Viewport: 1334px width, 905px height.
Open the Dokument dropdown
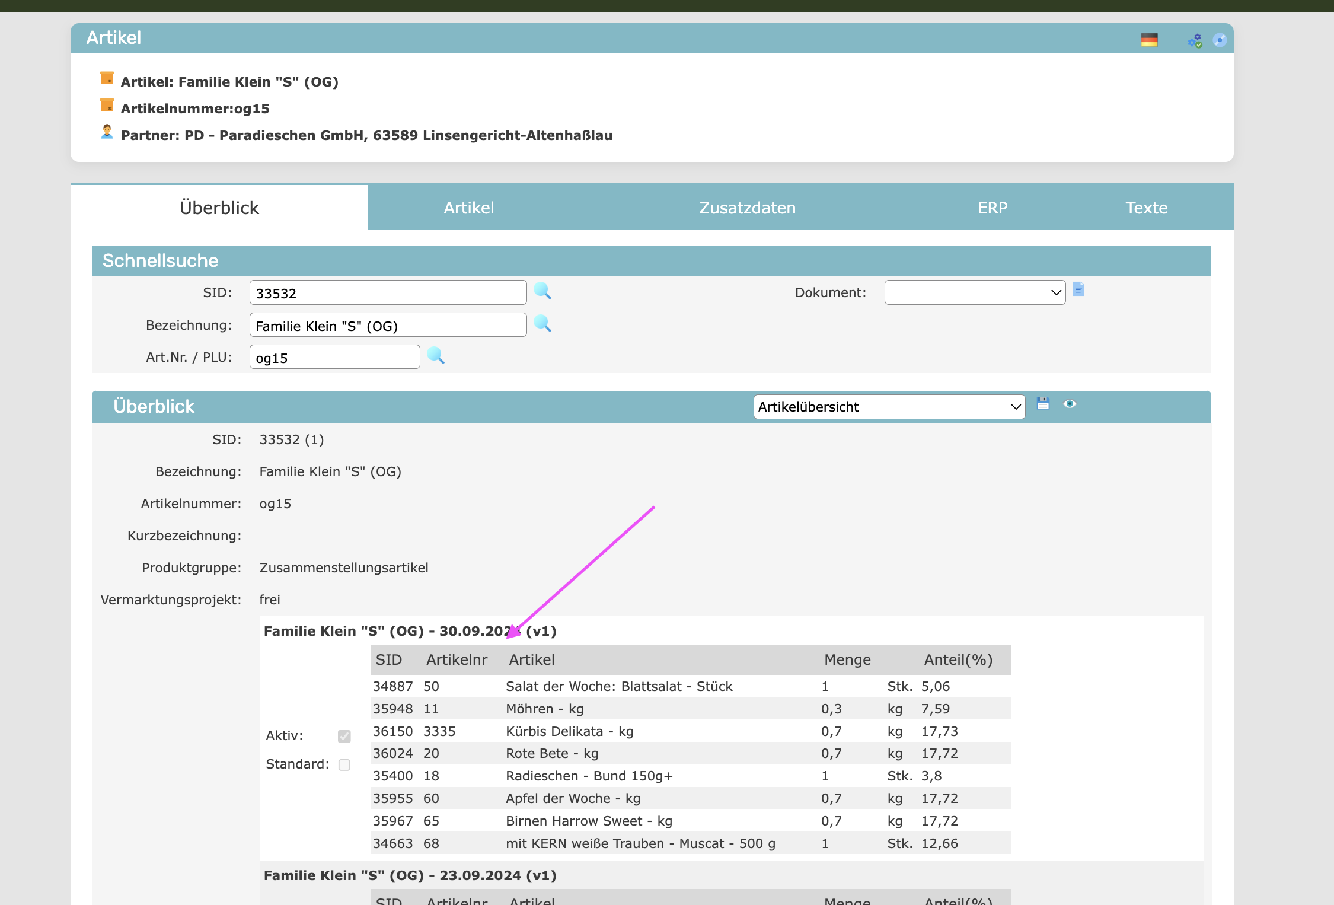tap(975, 292)
